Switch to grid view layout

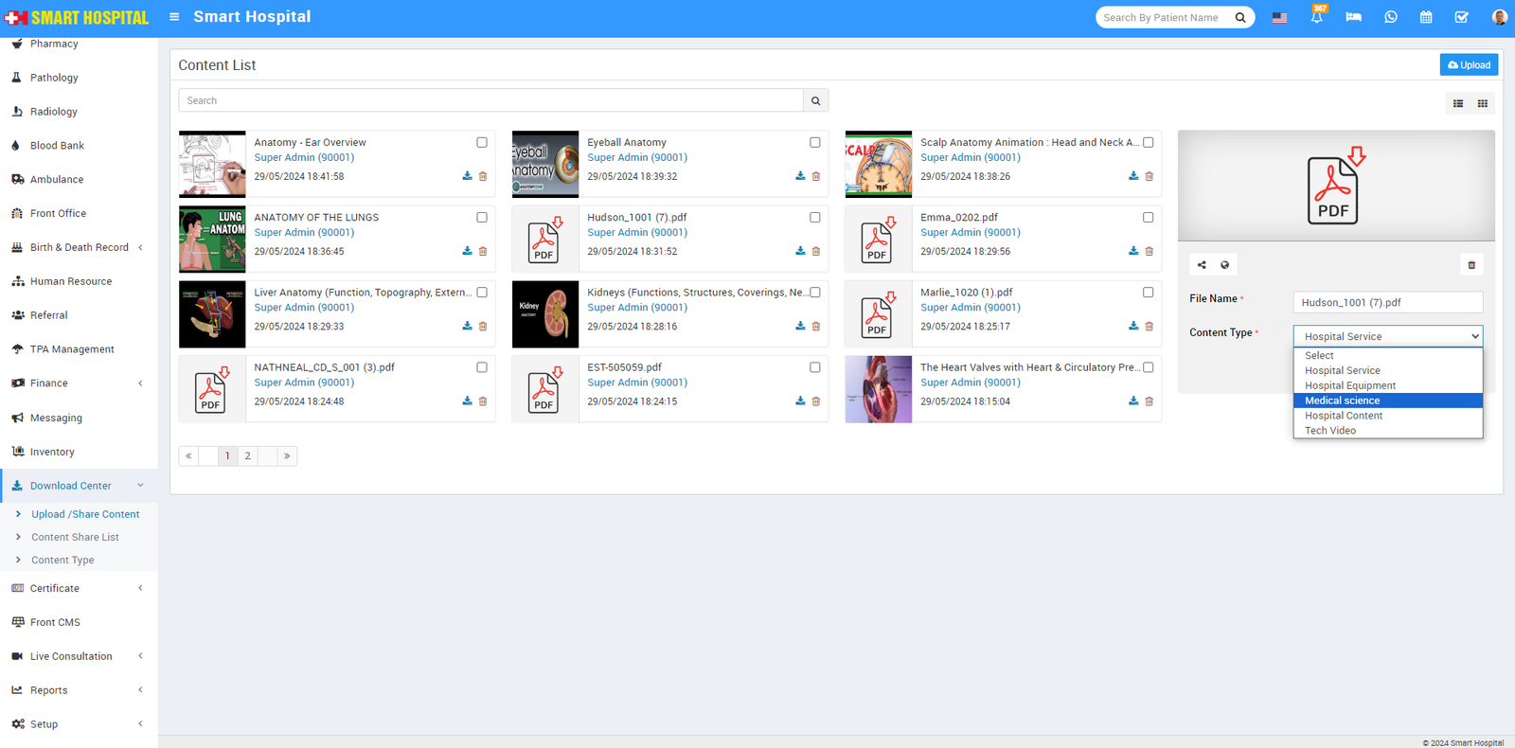coord(1483,104)
